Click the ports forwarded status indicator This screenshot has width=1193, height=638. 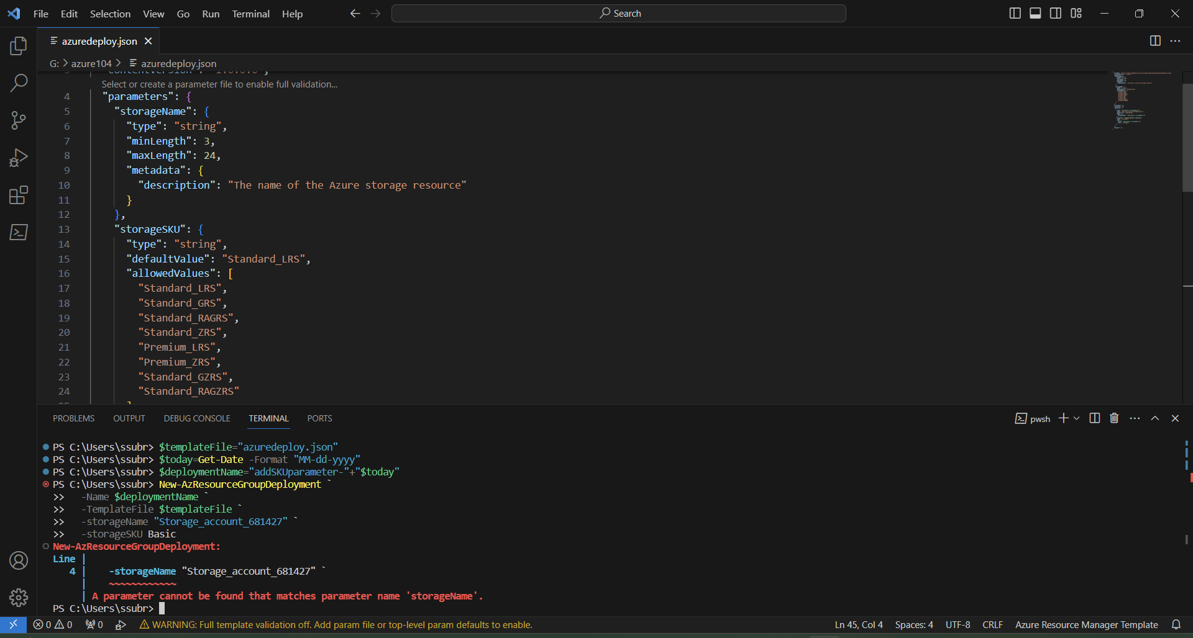pyautogui.click(x=94, y=624)
